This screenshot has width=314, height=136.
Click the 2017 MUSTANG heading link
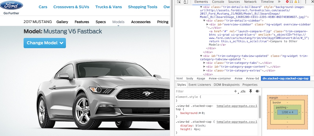point(38,22)
